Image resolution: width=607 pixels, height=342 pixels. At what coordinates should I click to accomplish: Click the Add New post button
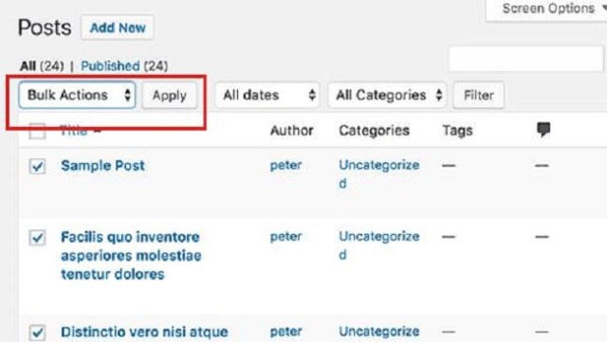118,27
